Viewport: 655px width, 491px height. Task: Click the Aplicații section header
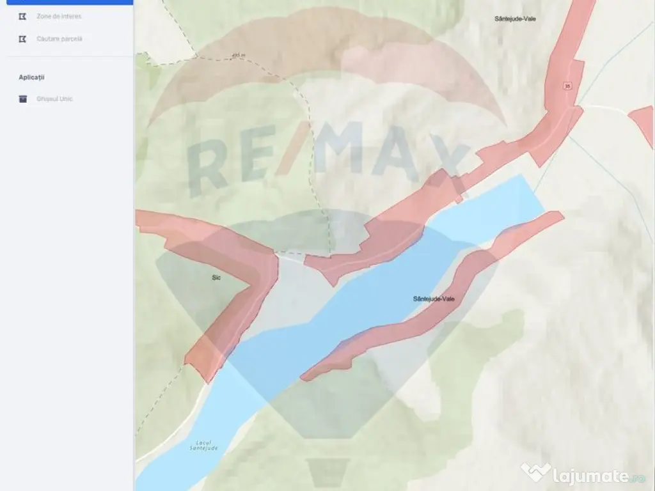click(31, 76)
